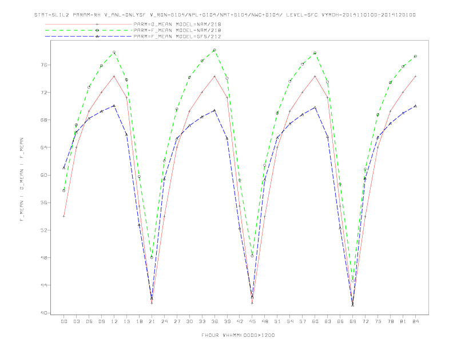Select legend entry PARM=O_MEAN MODEL=NAM/218
The width and height of the screenshot is (453, 350).
click(177, 24)
